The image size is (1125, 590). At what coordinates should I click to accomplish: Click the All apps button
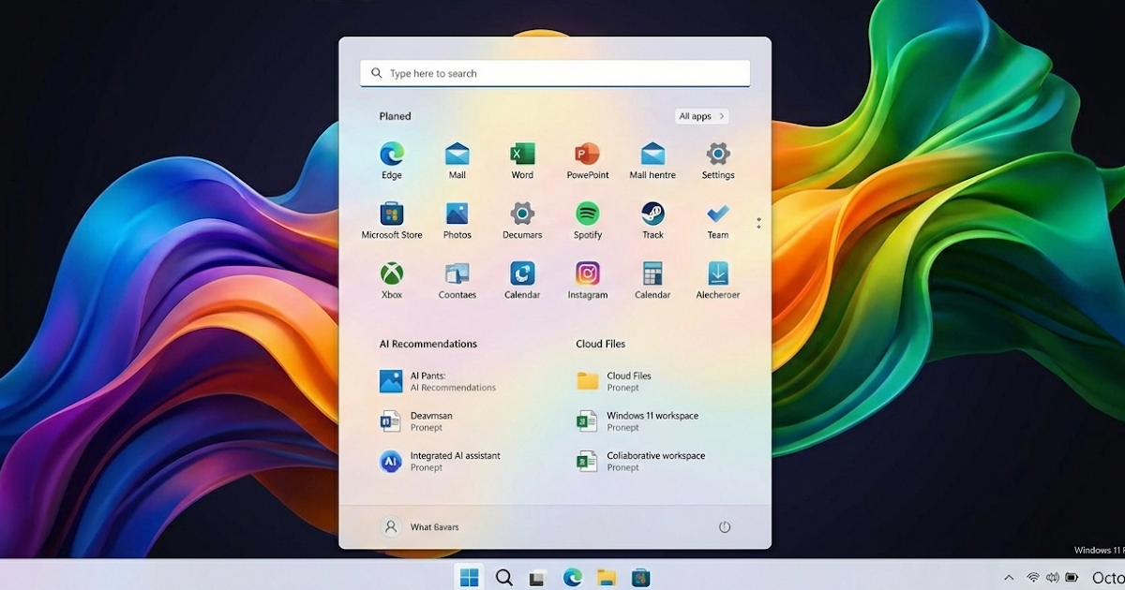coord(701,116)
